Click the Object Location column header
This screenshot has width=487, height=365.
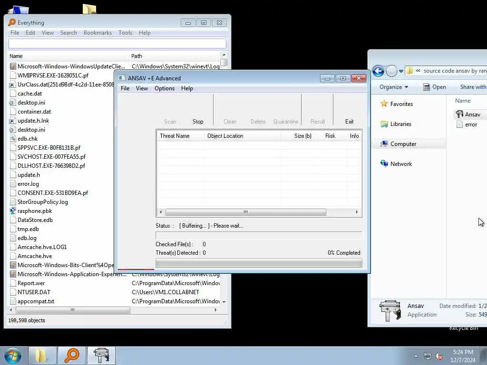click(x=242, y=135)
